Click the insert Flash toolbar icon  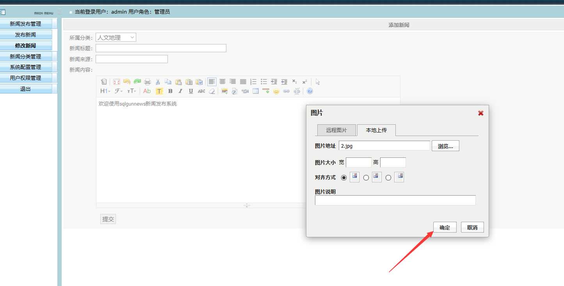[235, 91]
